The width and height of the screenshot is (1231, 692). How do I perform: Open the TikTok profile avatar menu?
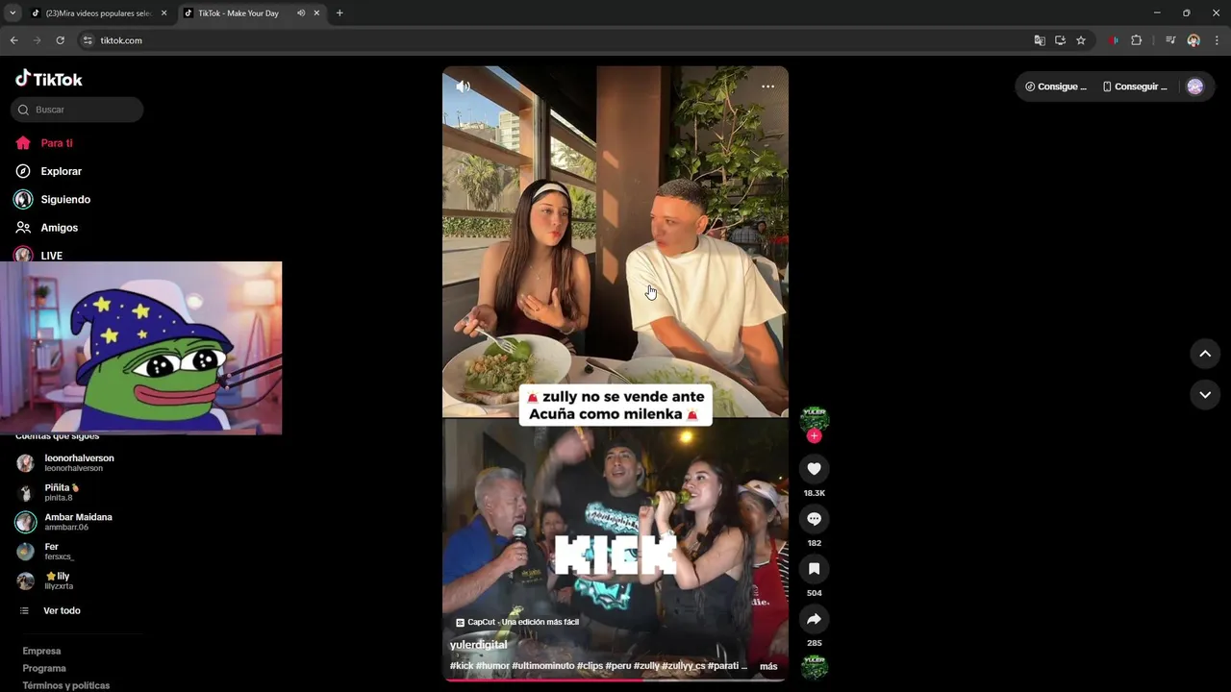(1195, 86)
